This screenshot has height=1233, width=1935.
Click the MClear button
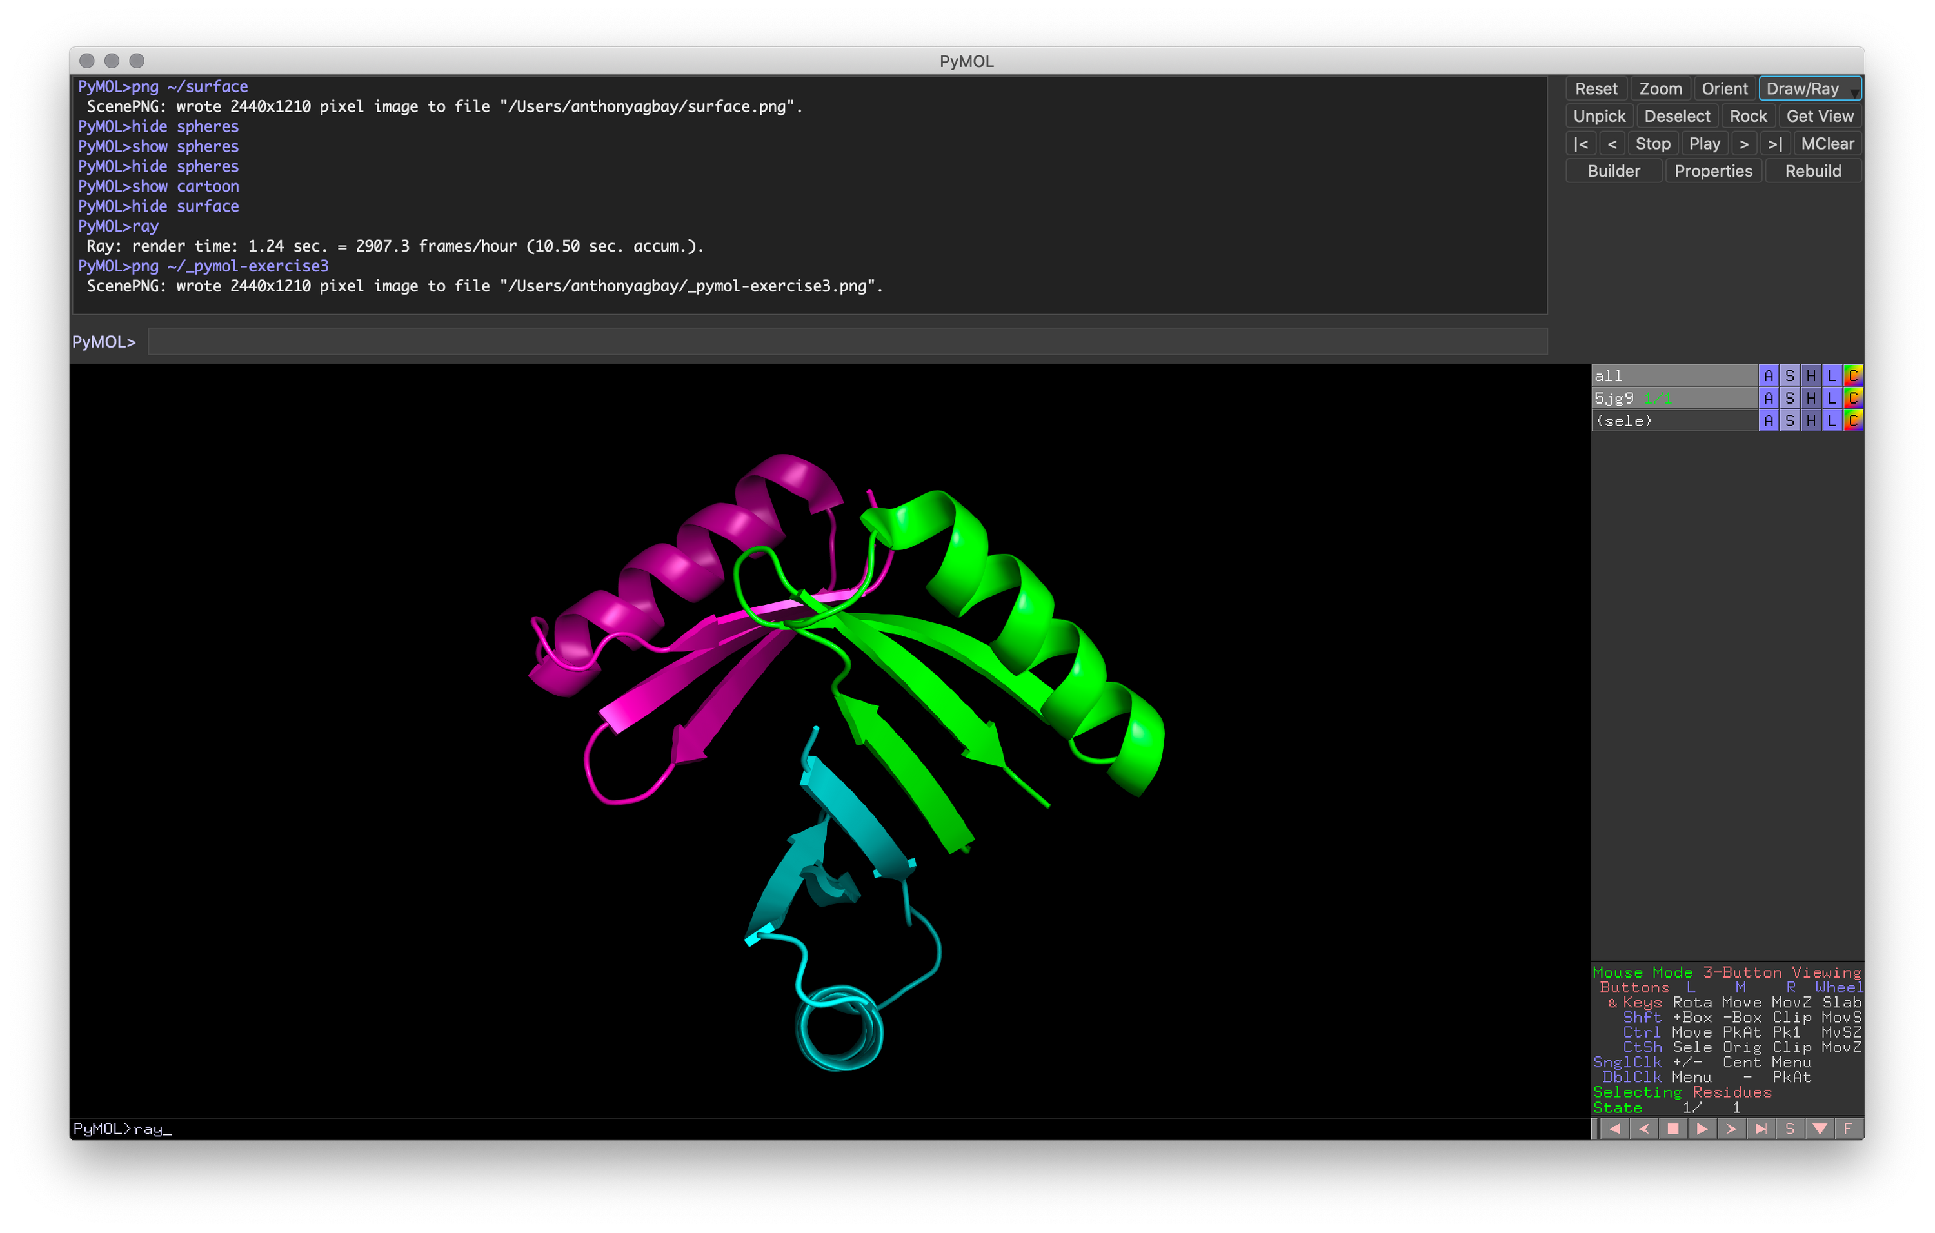[1827, 143]
